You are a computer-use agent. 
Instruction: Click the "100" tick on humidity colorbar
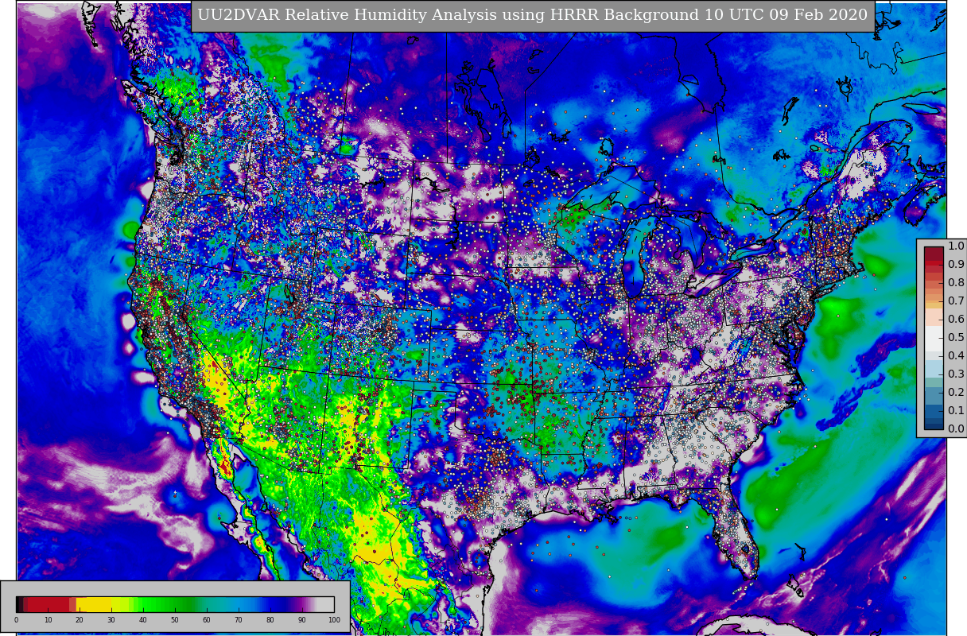coord(334,620)
